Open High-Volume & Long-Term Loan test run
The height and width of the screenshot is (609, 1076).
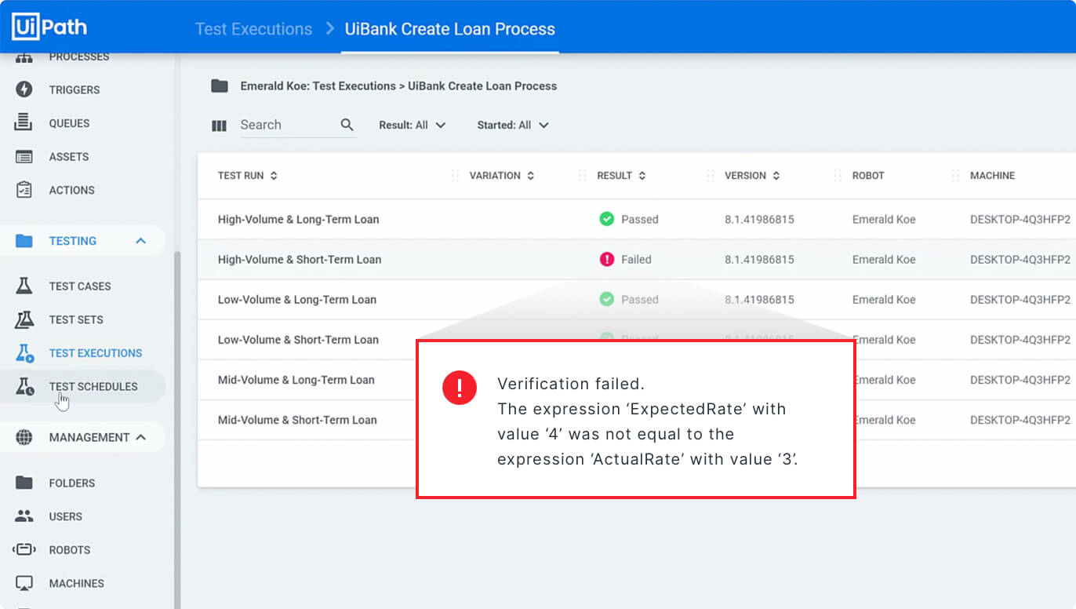[298, 219]
